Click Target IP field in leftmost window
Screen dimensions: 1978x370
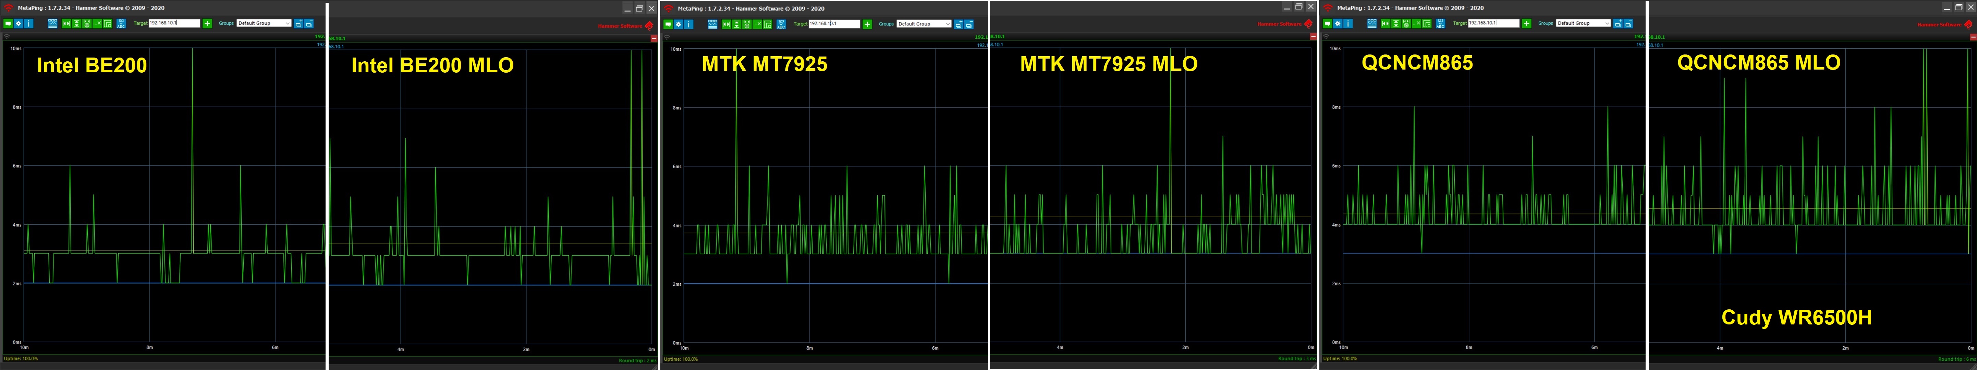coord(174,24)
